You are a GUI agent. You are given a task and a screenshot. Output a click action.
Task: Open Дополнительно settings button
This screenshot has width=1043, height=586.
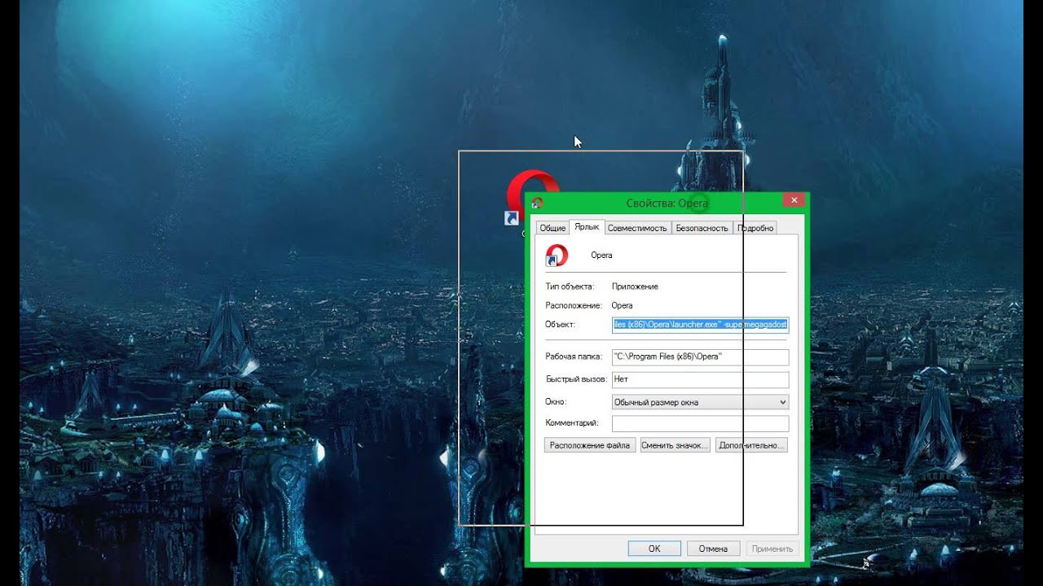click(751, 445)
